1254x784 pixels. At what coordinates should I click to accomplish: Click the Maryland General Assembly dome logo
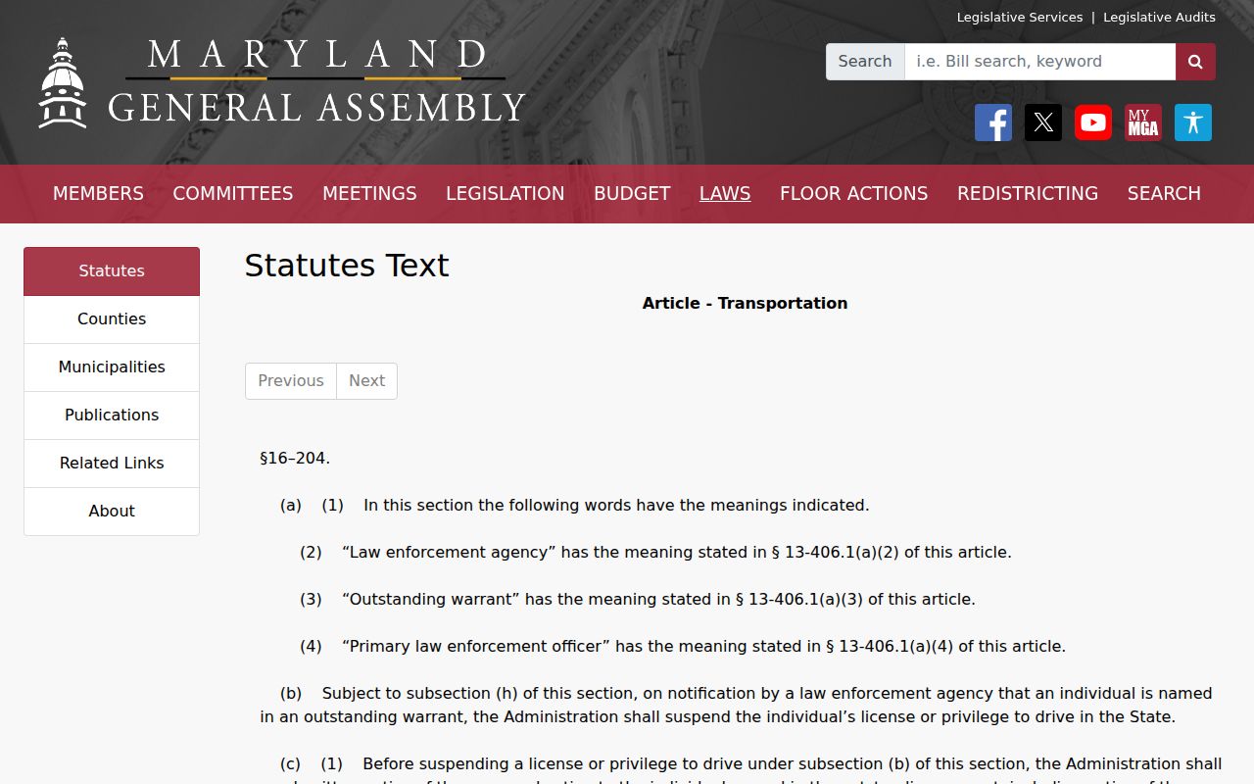[x=63, y=83]
